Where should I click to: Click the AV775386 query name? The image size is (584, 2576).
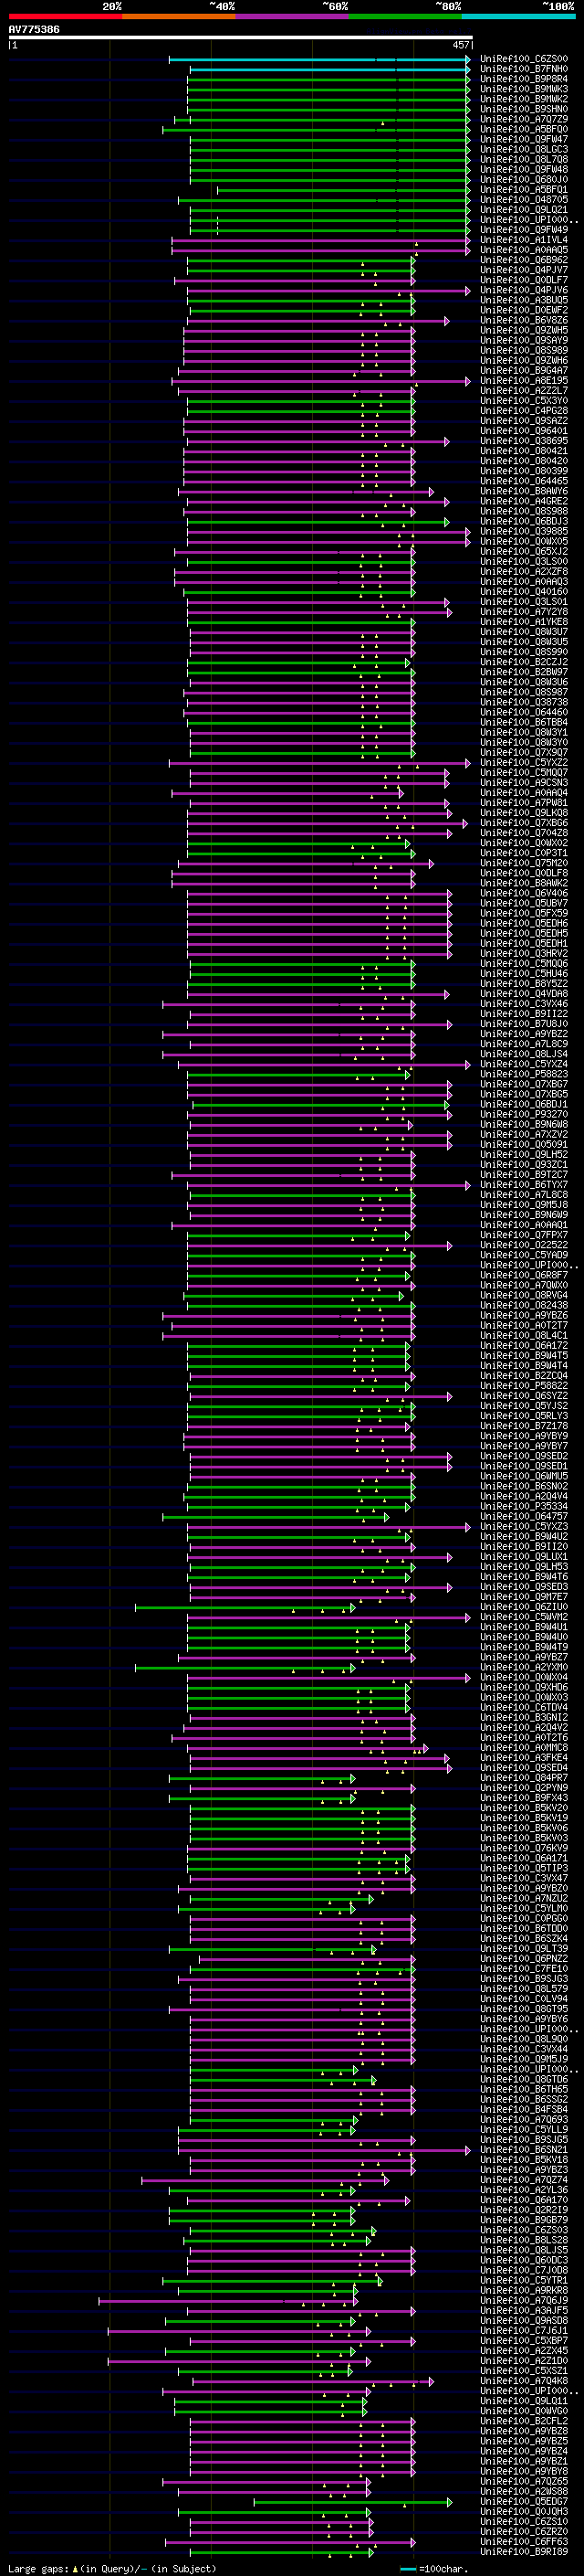tap(34, 30)
